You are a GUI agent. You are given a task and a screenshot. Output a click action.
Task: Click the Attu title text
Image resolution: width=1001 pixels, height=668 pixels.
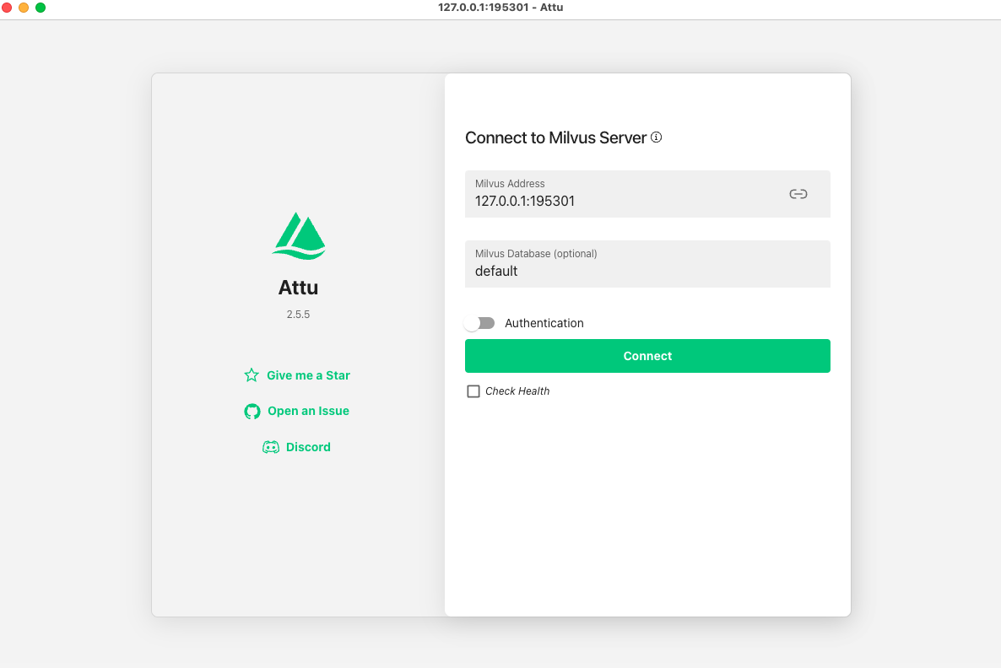click(x=298, y=288)
